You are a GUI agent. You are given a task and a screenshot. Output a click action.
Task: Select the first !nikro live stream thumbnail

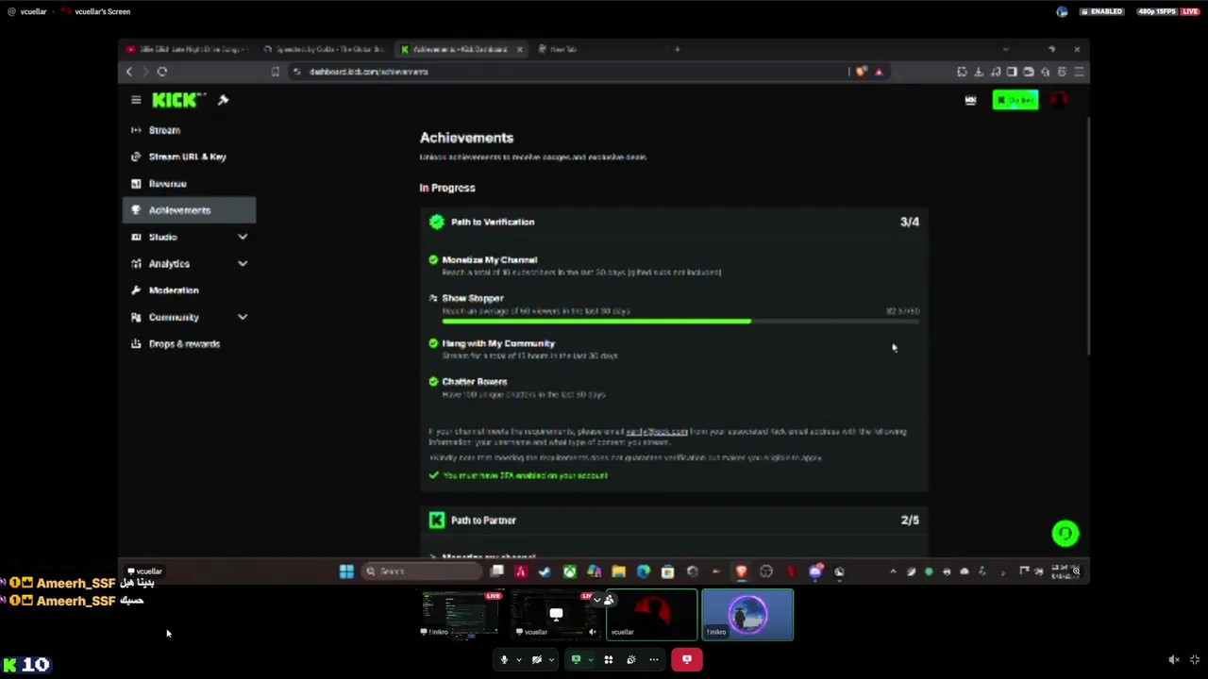[x=461, y=615]
